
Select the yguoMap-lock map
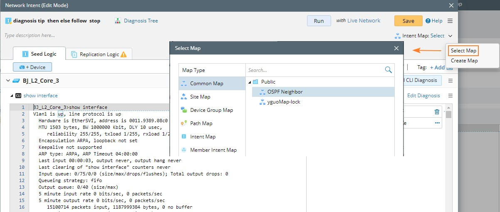tap(284, 102)
